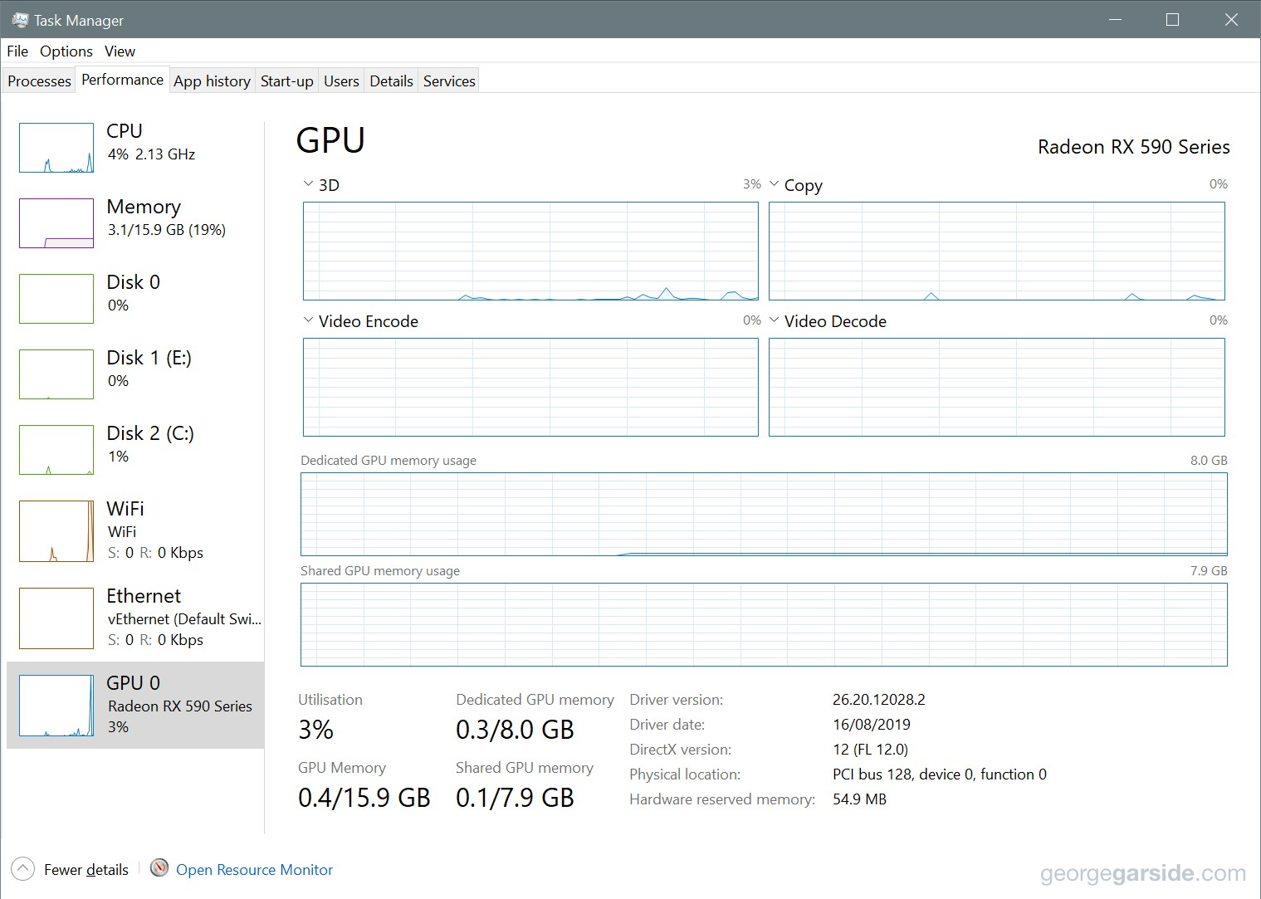Click the DirectX version 12 (FL 12.0) value
Image resolution: width=1261 pixels, height=899 pixels.
click(x=870, y=750)
